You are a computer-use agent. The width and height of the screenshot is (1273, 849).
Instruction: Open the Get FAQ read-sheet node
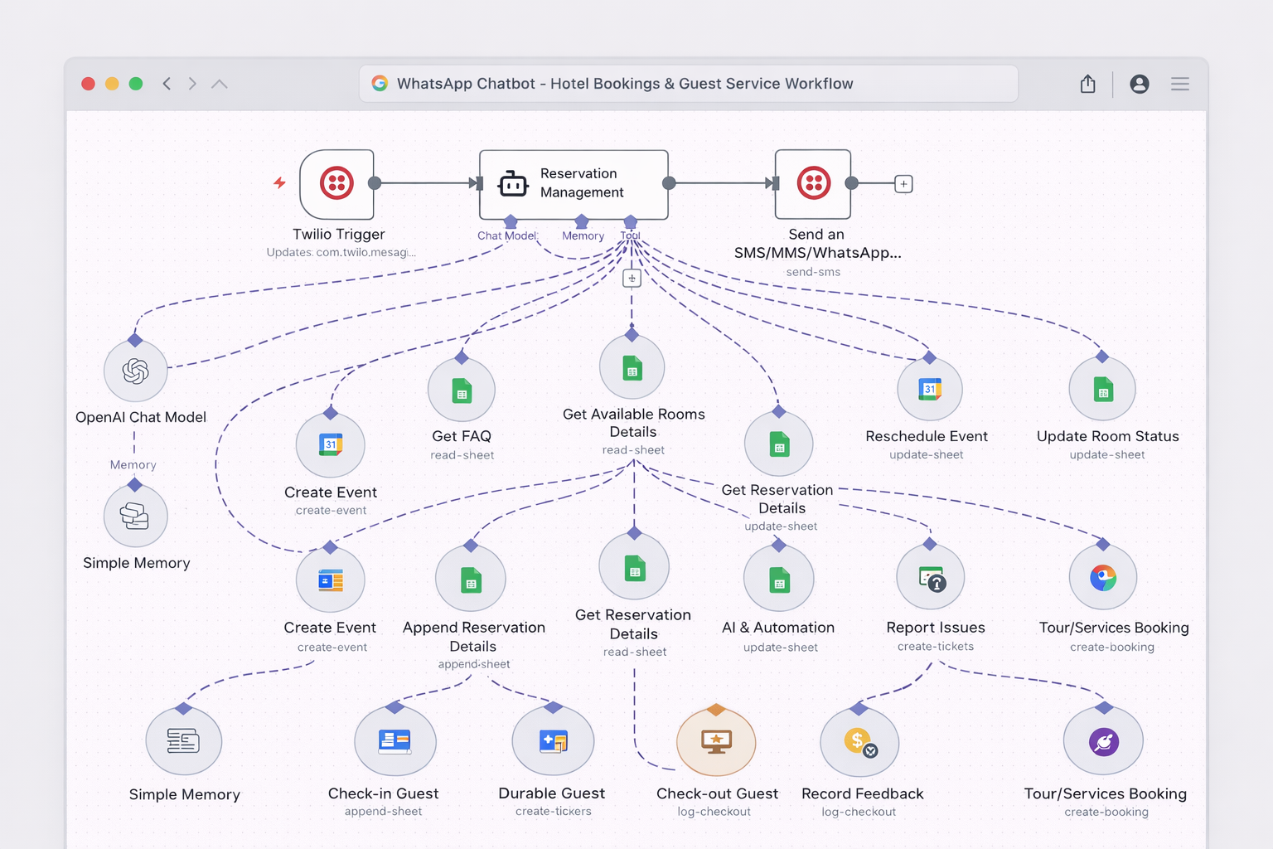pyautogui.click(x=461, y=389)
